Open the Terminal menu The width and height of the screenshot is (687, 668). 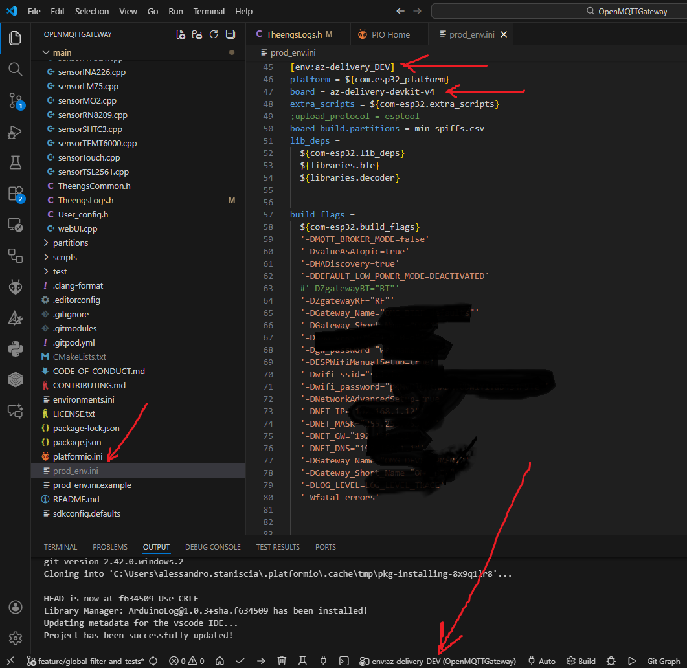(x=209, y=11)
